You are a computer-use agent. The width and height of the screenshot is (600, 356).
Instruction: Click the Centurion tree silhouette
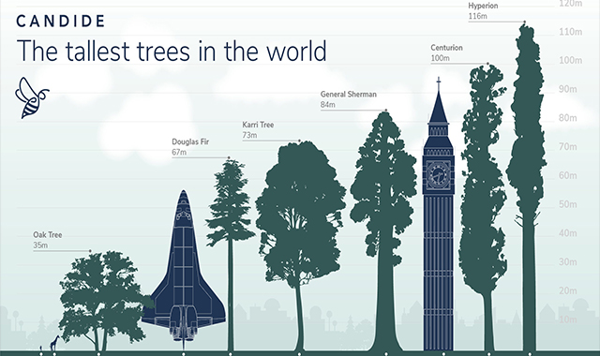tap(484, 208)
